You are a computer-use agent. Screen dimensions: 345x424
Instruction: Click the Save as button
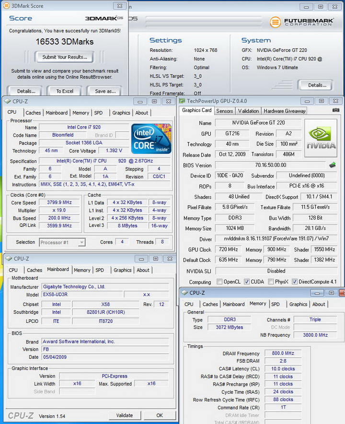tap(105, 91)
